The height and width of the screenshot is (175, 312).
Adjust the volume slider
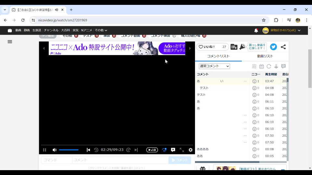pyautogui.click(x=69, y=150)
